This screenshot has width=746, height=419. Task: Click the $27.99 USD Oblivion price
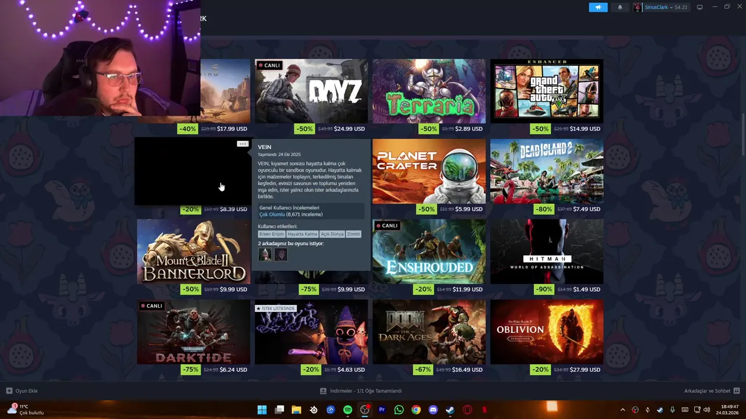pyautogui.click(x=585, y=370)
